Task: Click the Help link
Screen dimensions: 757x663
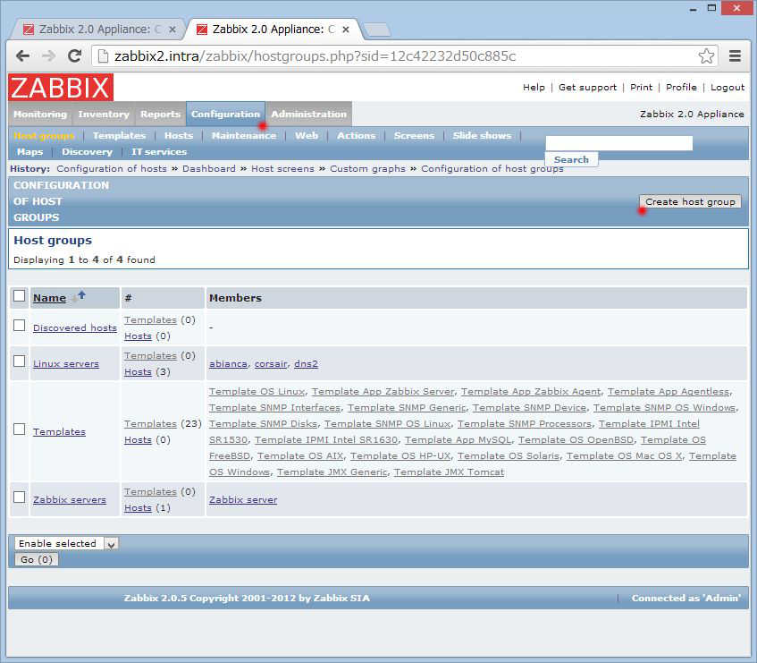Action: click(534, 88)
